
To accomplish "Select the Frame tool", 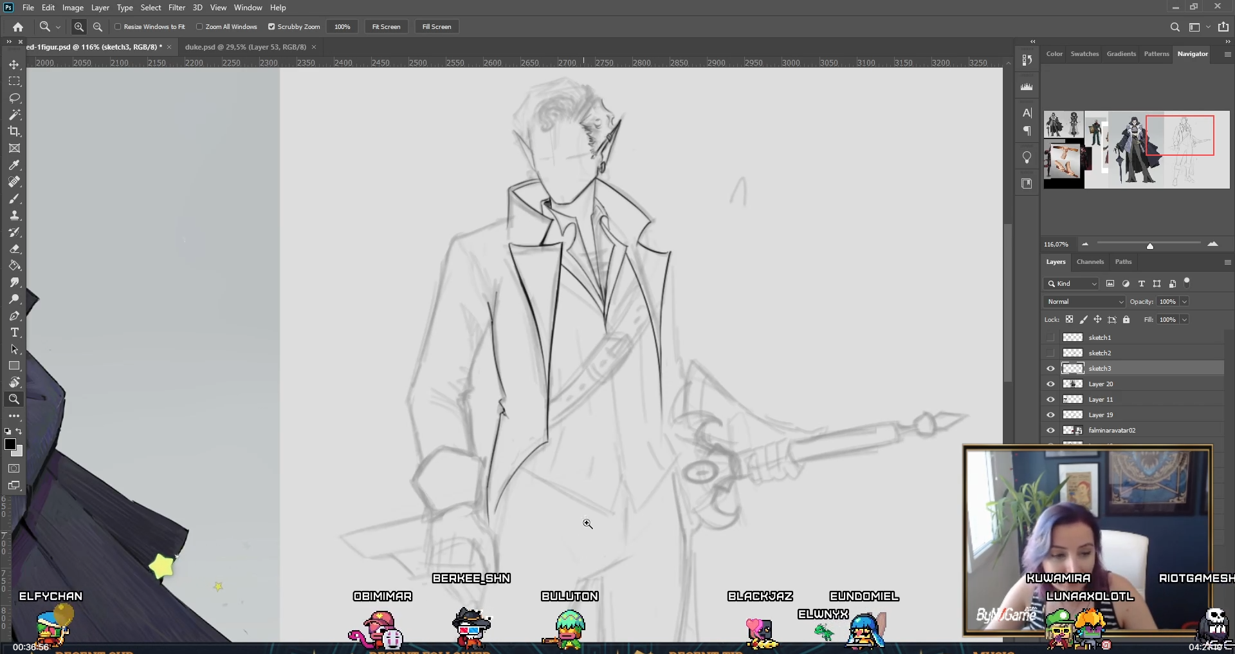I will coord(14,148).
